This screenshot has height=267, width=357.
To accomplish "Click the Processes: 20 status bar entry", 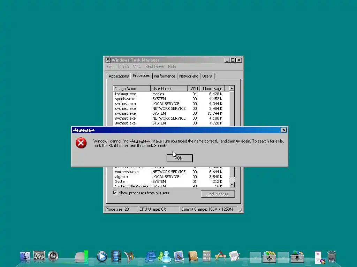I will (x=121, y=209).
